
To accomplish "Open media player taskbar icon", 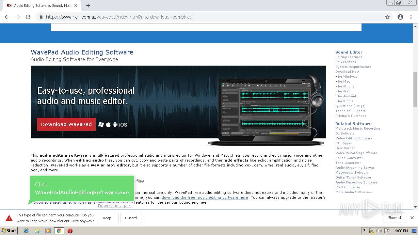I will point(48,231).
